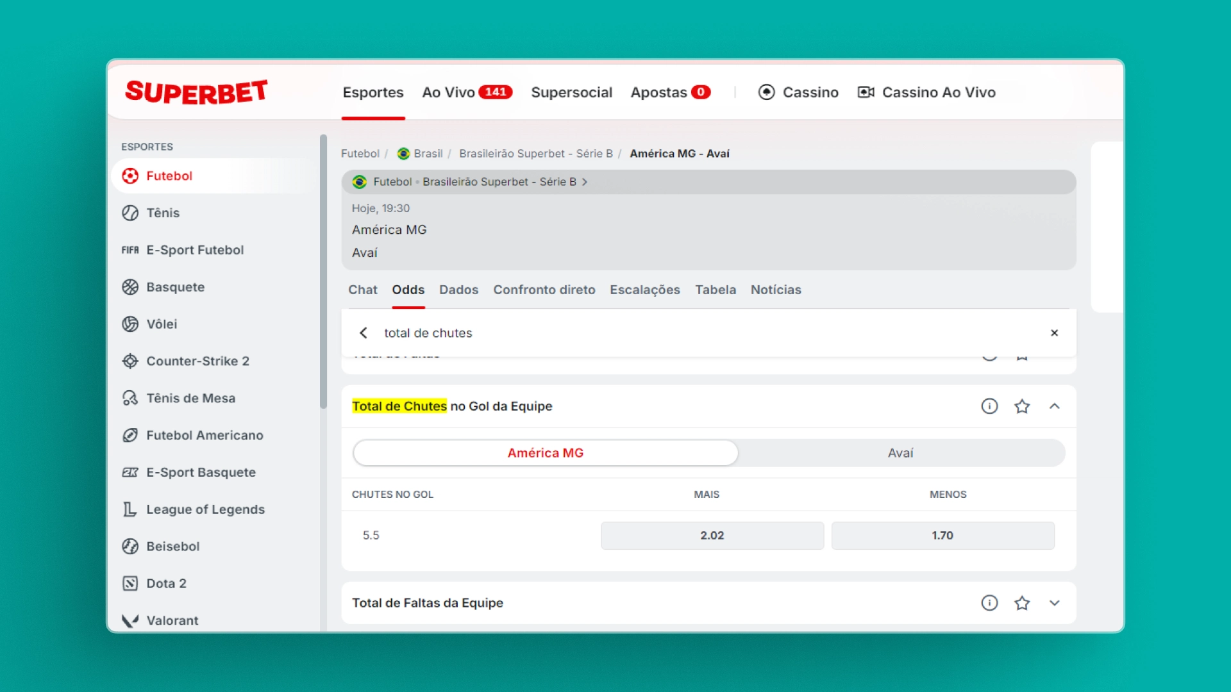1231x692 pixels.
Task: Select América MG team toggle
Action: pos(545,453)
